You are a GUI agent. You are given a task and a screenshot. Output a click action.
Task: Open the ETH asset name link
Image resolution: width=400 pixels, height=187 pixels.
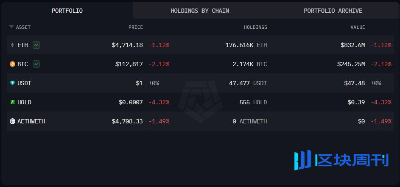pos(22,45)
